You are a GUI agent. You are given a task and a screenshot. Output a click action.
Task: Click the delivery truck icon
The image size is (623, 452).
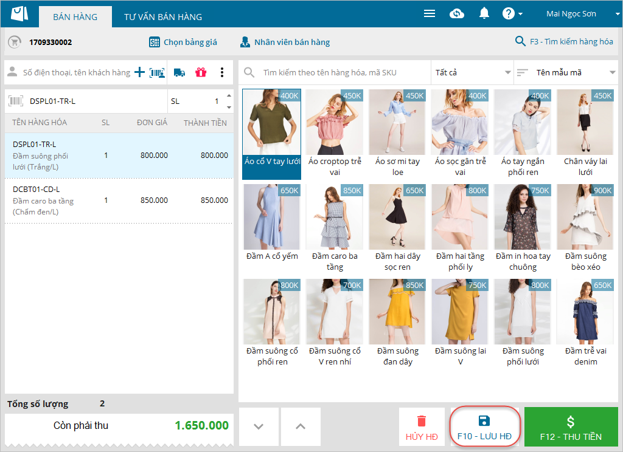click(179, 72)
